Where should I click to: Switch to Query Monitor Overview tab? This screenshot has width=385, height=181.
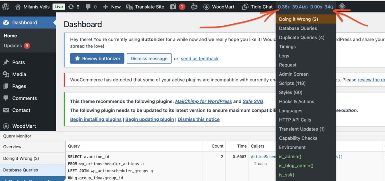33,147
